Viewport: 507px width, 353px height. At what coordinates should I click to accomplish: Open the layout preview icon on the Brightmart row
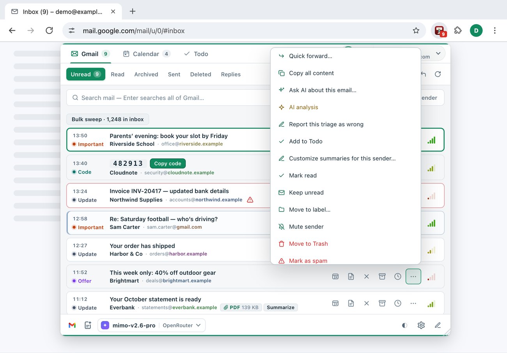[x=335, y=277]
